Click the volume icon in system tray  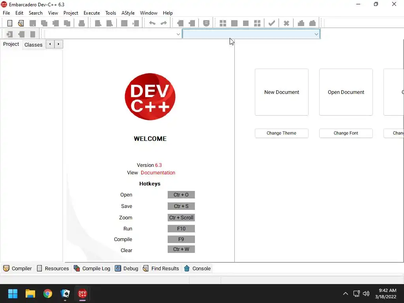pyautogui.click(x=366, y=294)
